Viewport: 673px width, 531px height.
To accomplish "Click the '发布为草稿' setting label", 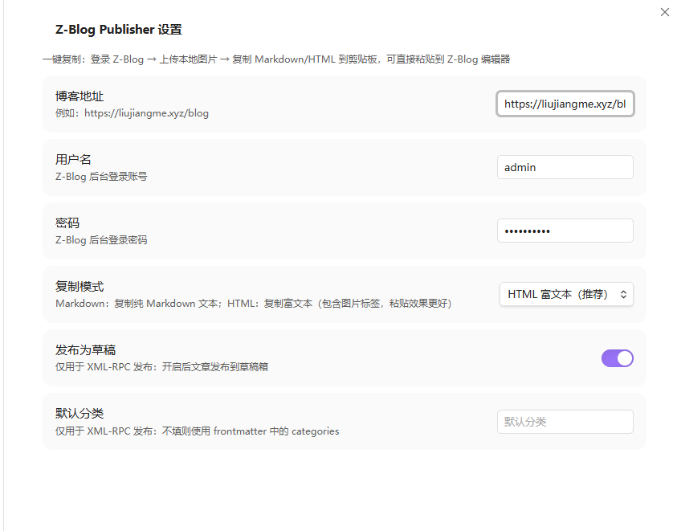I will 85,350.
